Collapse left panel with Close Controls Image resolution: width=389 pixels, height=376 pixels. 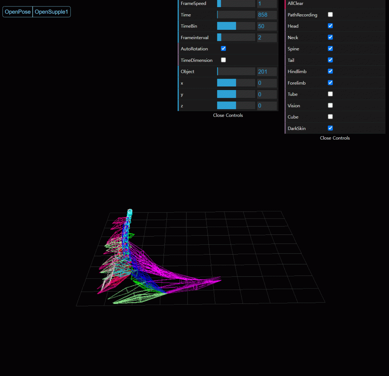click(228, 115)
